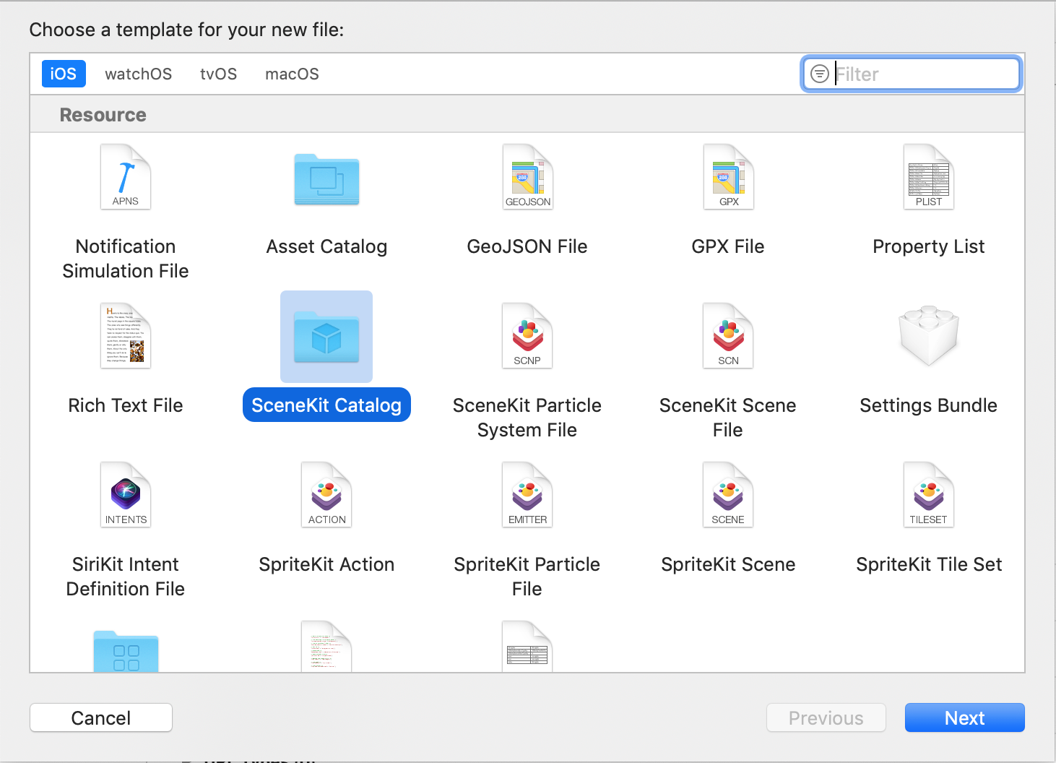Click the highlighted 'SceneKit Catalog' label
The image size is (1056, 763).
click(x=326, y=405)
